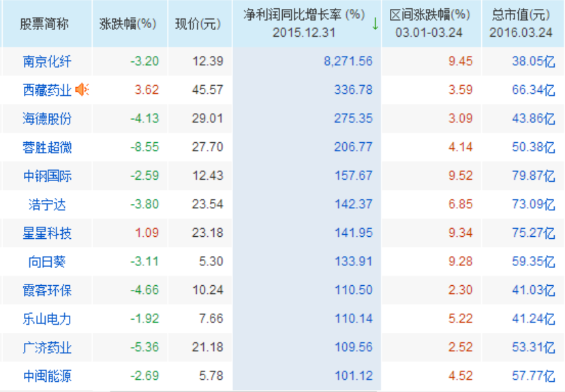Viewport: 565px width, 392px height.
Task: Click profit growth value 109.56
Action: [354, 347]
